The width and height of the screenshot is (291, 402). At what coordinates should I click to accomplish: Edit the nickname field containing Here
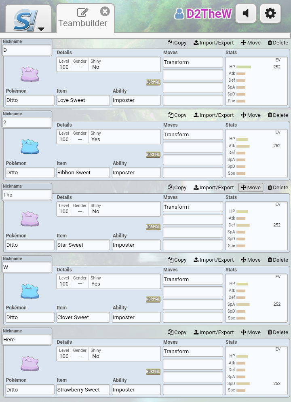tap(27, 339)
